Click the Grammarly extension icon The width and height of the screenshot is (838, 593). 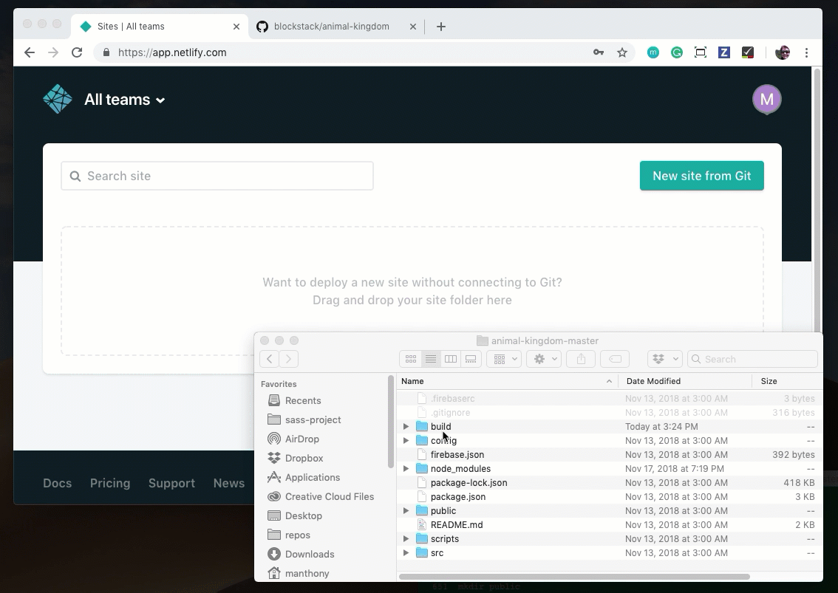(x=677, y=52)
